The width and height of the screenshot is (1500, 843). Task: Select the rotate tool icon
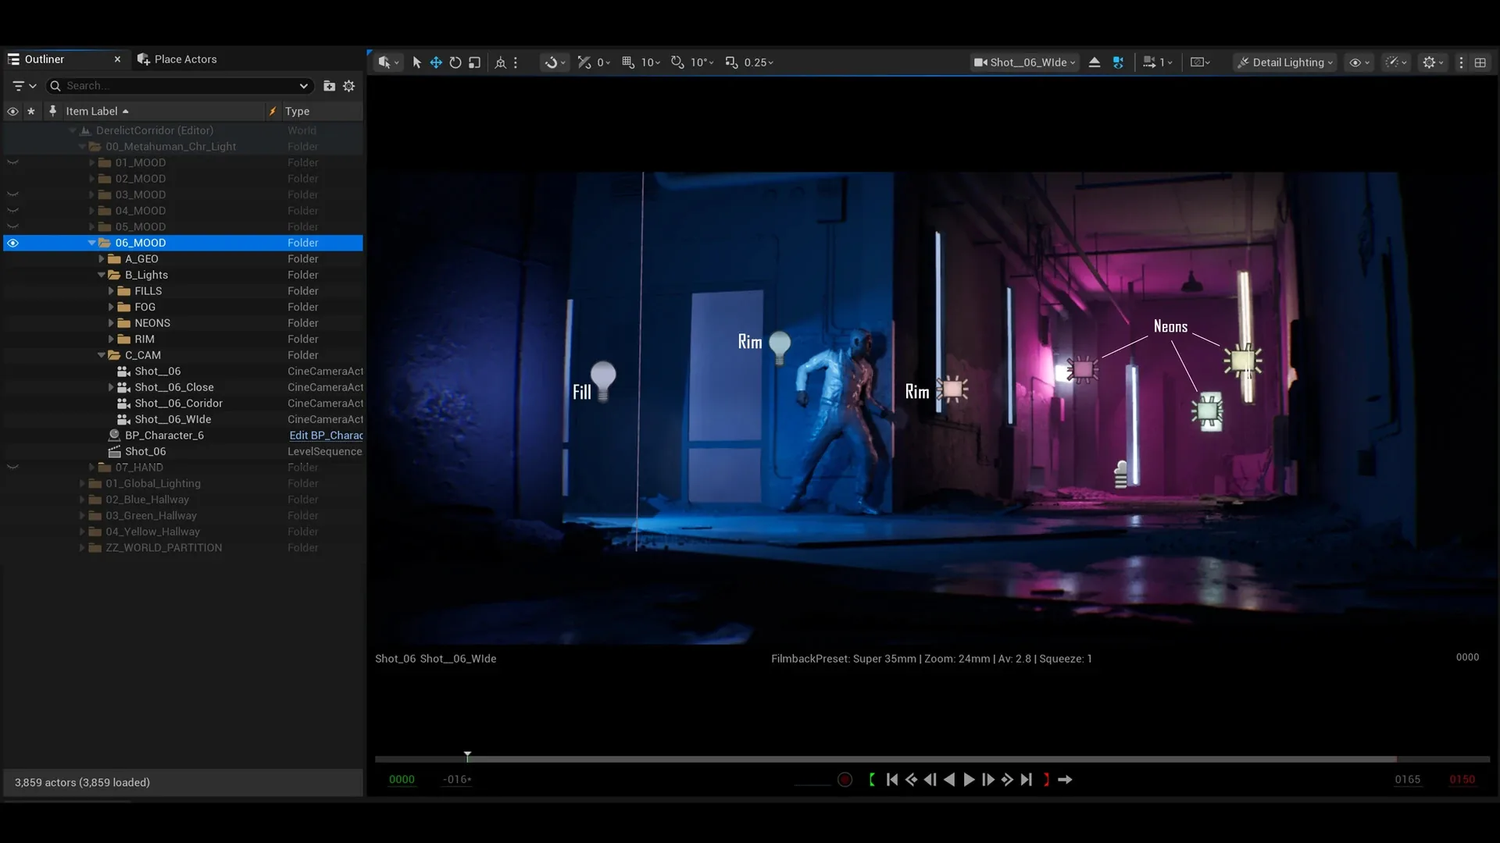pyautogui.click(x=455, y=62)
